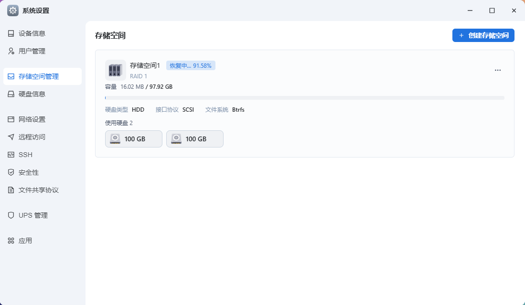The image size is (525, 305).
Task: Click the User Management (用户管理) person icon
Action: [x=11, y=51]
